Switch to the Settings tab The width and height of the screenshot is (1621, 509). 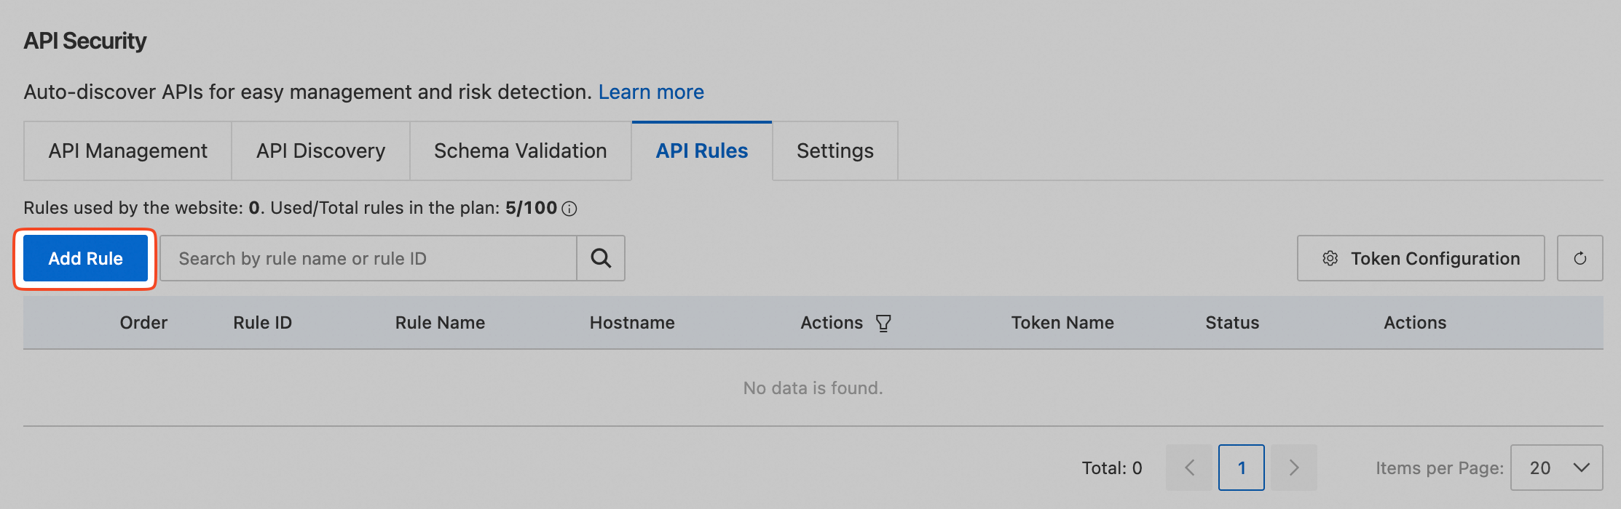pos(835,151)
